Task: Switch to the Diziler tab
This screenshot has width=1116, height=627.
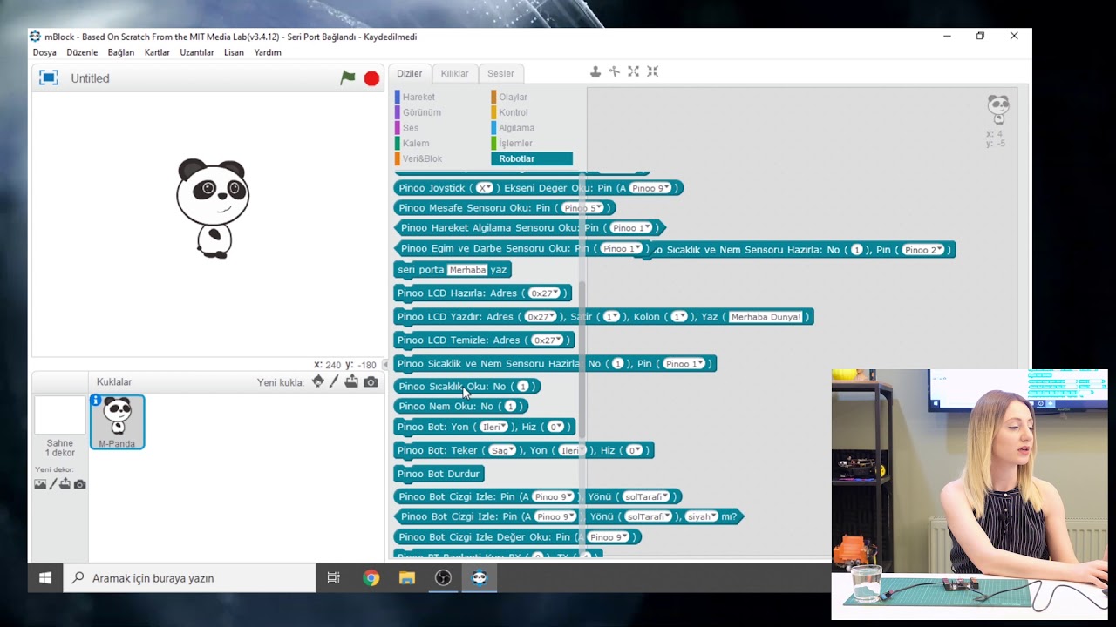Action: pos(409,74)
